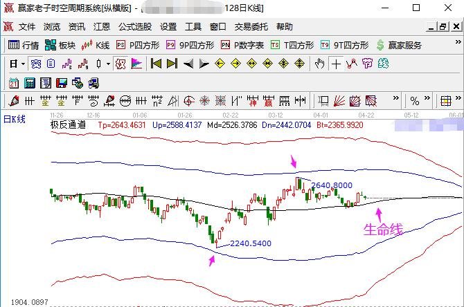
Task: Click the red floppy save icon
Action: pos(62,83)
